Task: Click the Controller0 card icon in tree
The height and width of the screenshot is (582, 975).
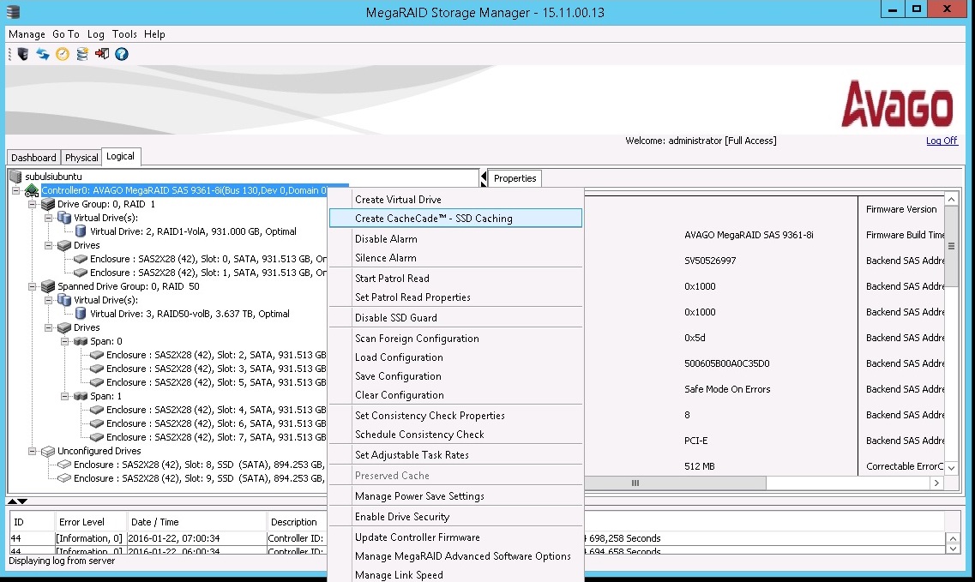Action: point(32,190)
